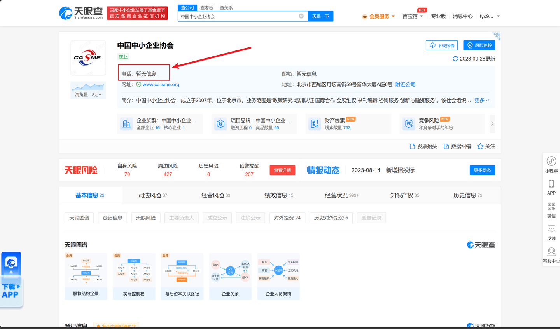Image resolution: width=560 pixels, height=329 pixels.
Task: Click the CASME company logo
Action: (88, 58)
